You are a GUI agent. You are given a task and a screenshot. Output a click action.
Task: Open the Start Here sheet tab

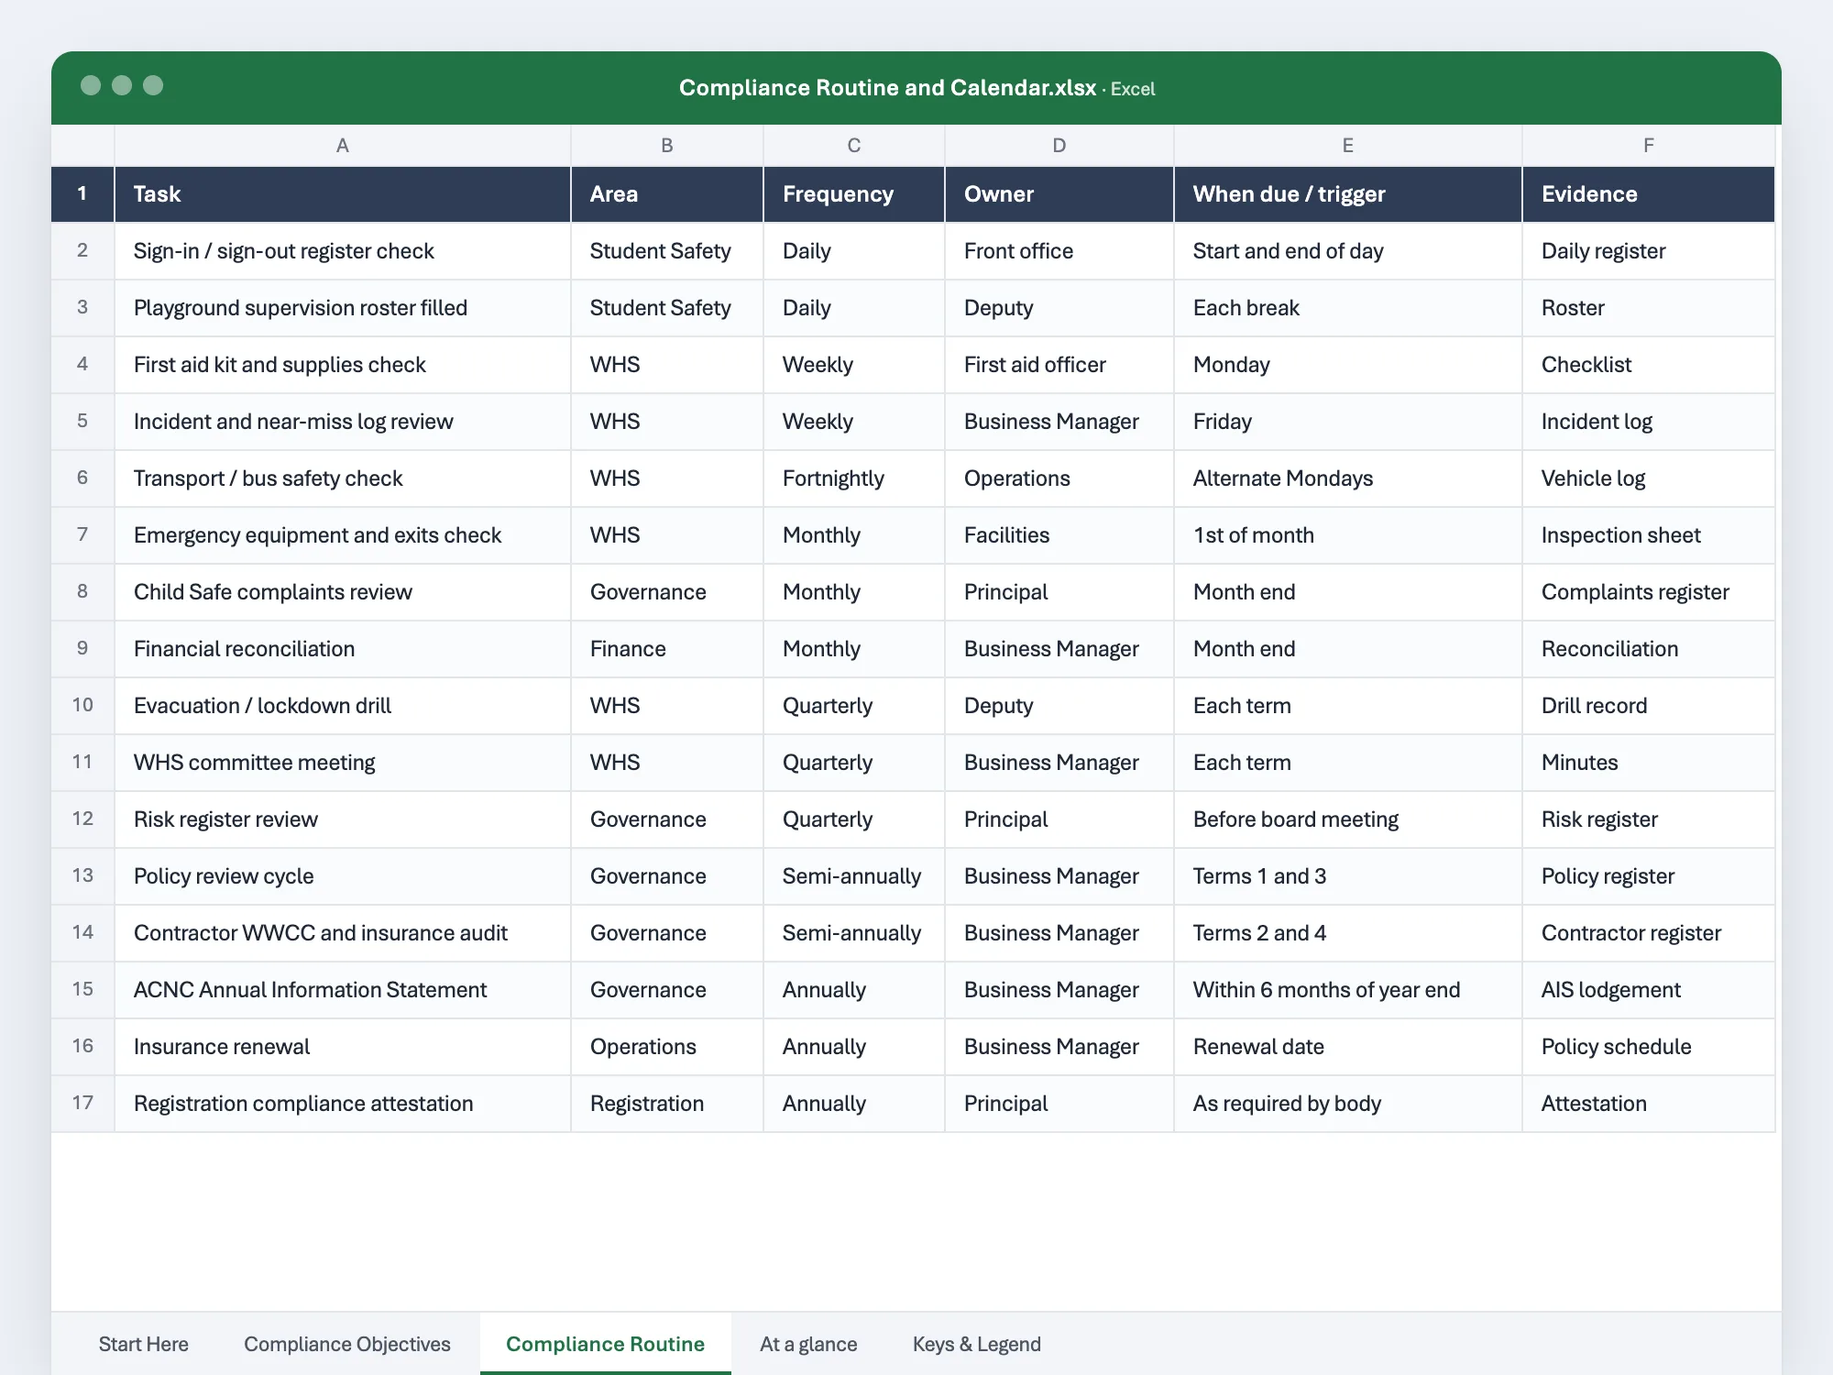[143, 1344]
